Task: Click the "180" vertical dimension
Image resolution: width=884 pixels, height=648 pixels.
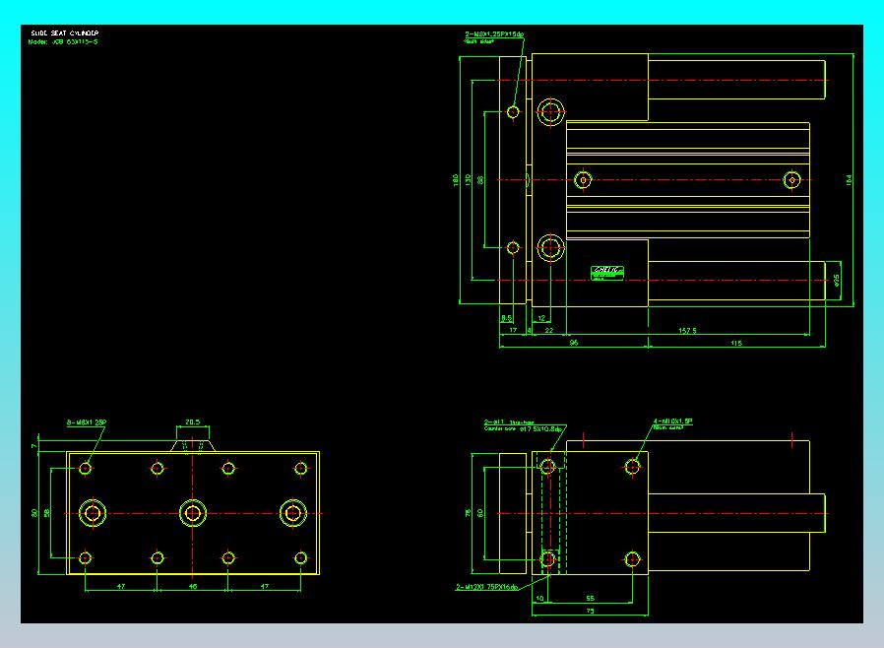Action: 455,180
